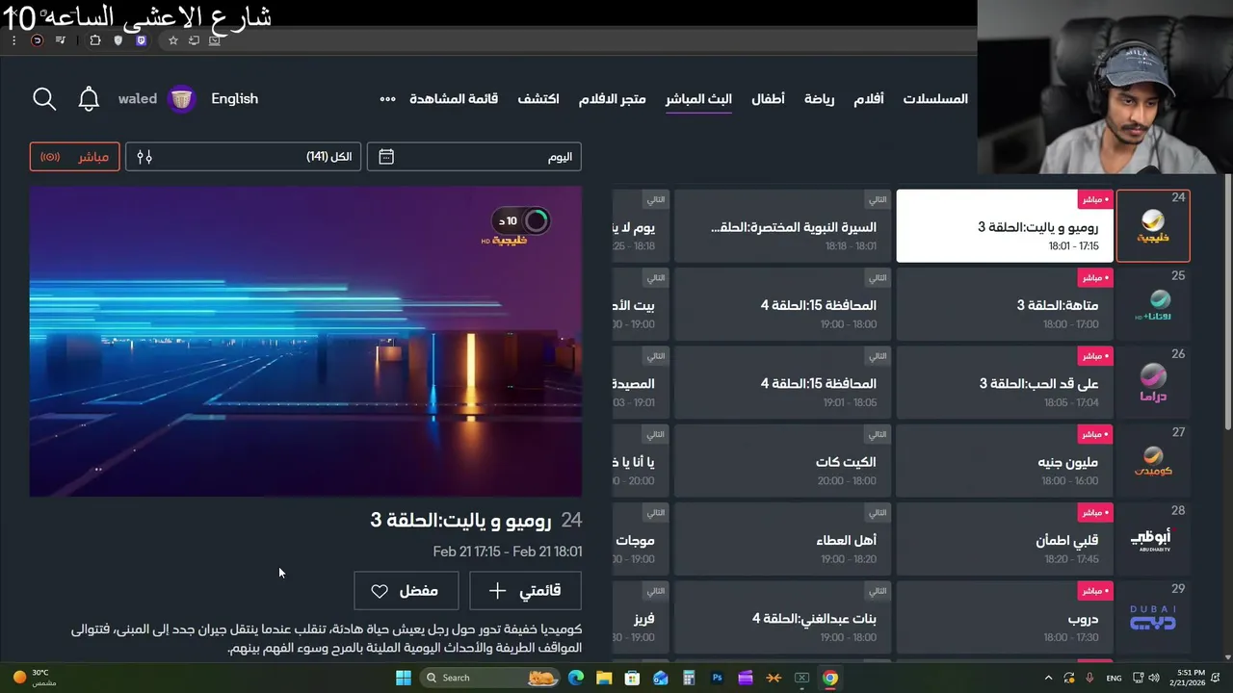Open the قائمة المشاهدة tab

pos(454,99)
